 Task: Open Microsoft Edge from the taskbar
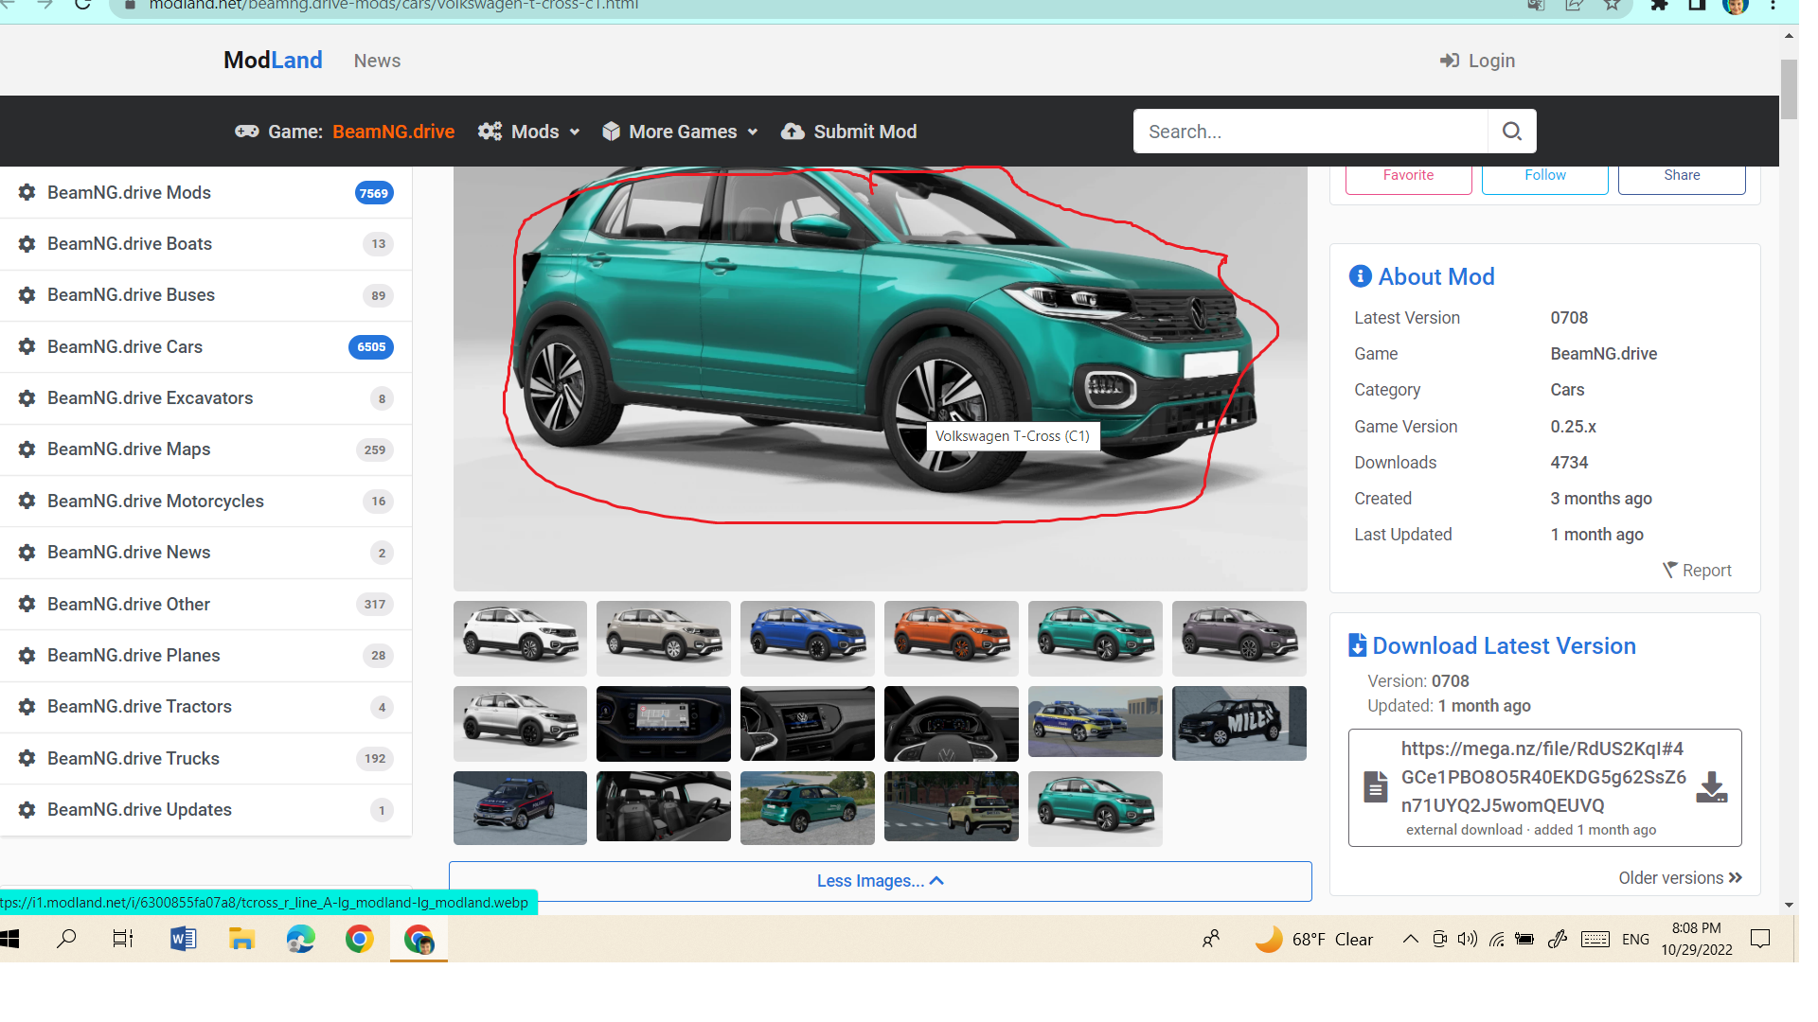[300, 939]
